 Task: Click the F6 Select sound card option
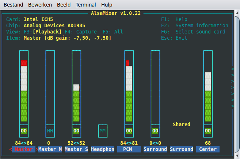194,32
